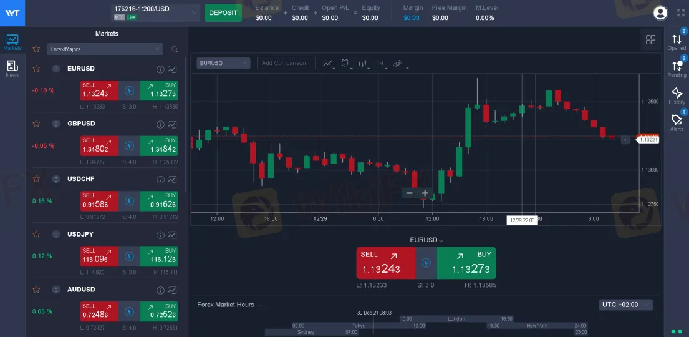Favorite AUDUSD with star

coord(36,290)
